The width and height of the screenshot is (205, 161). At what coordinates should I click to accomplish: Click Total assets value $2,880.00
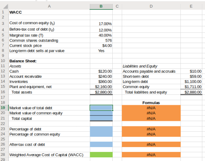coord(101,92)
